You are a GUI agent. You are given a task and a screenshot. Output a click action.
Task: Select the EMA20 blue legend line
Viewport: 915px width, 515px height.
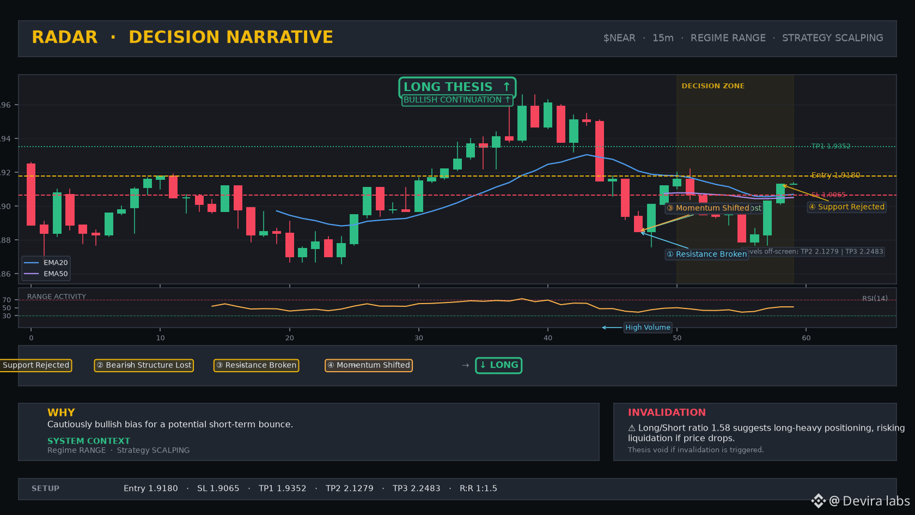click(x=32, y=263)
